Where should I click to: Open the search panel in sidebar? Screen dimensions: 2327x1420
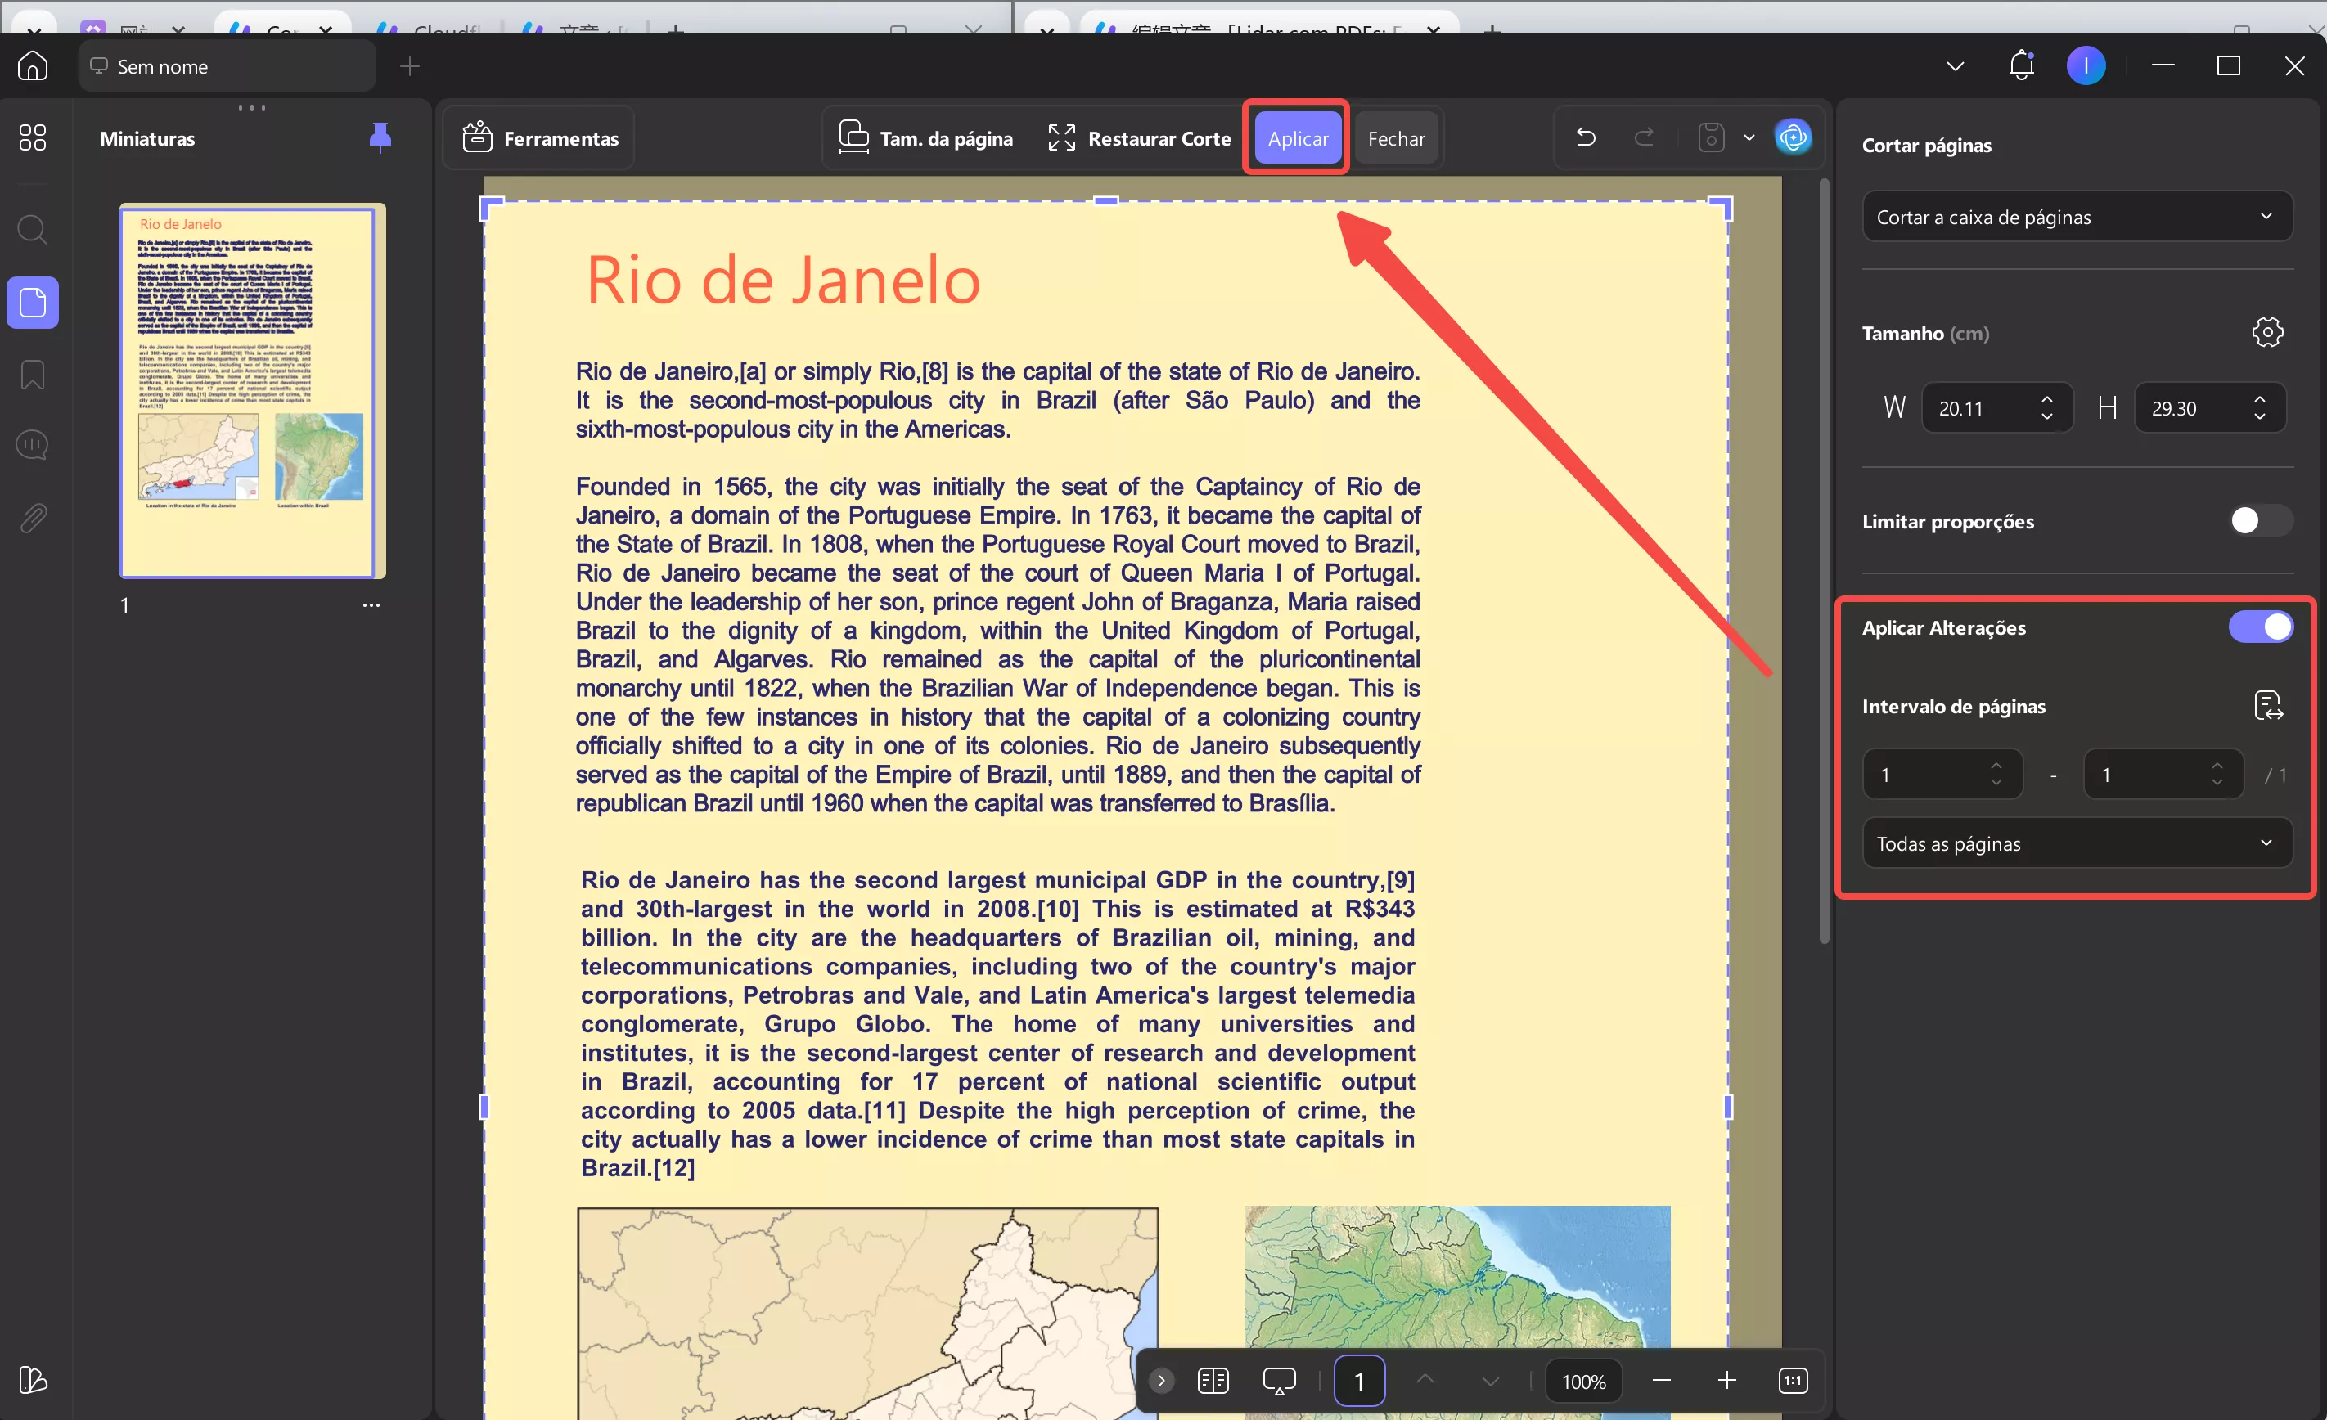click(x=32, y=229)
